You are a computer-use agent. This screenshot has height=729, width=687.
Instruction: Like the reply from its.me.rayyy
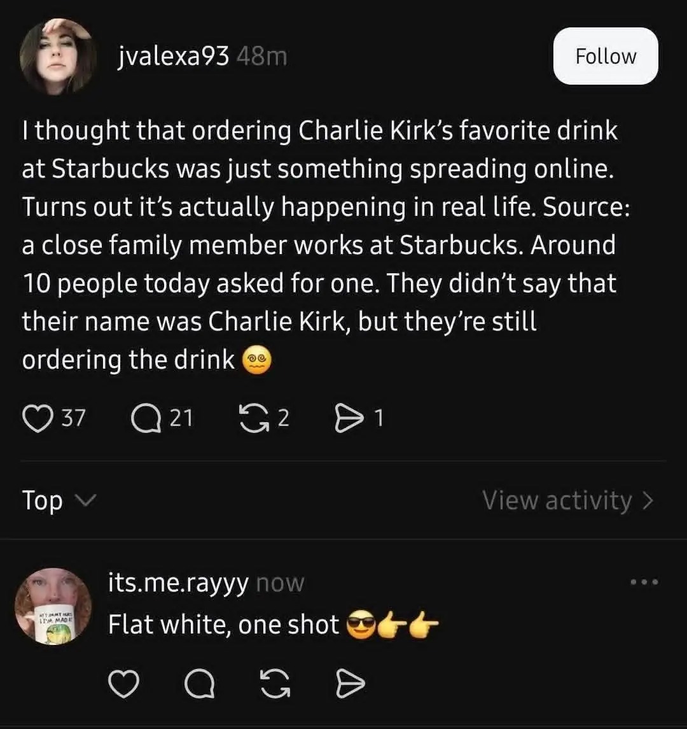123,684
